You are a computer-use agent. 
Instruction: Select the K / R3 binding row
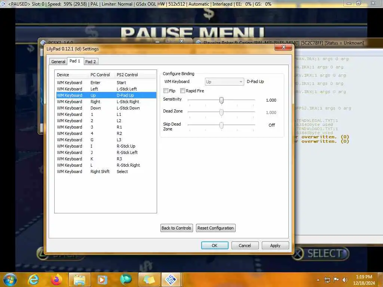pos(106,158)
